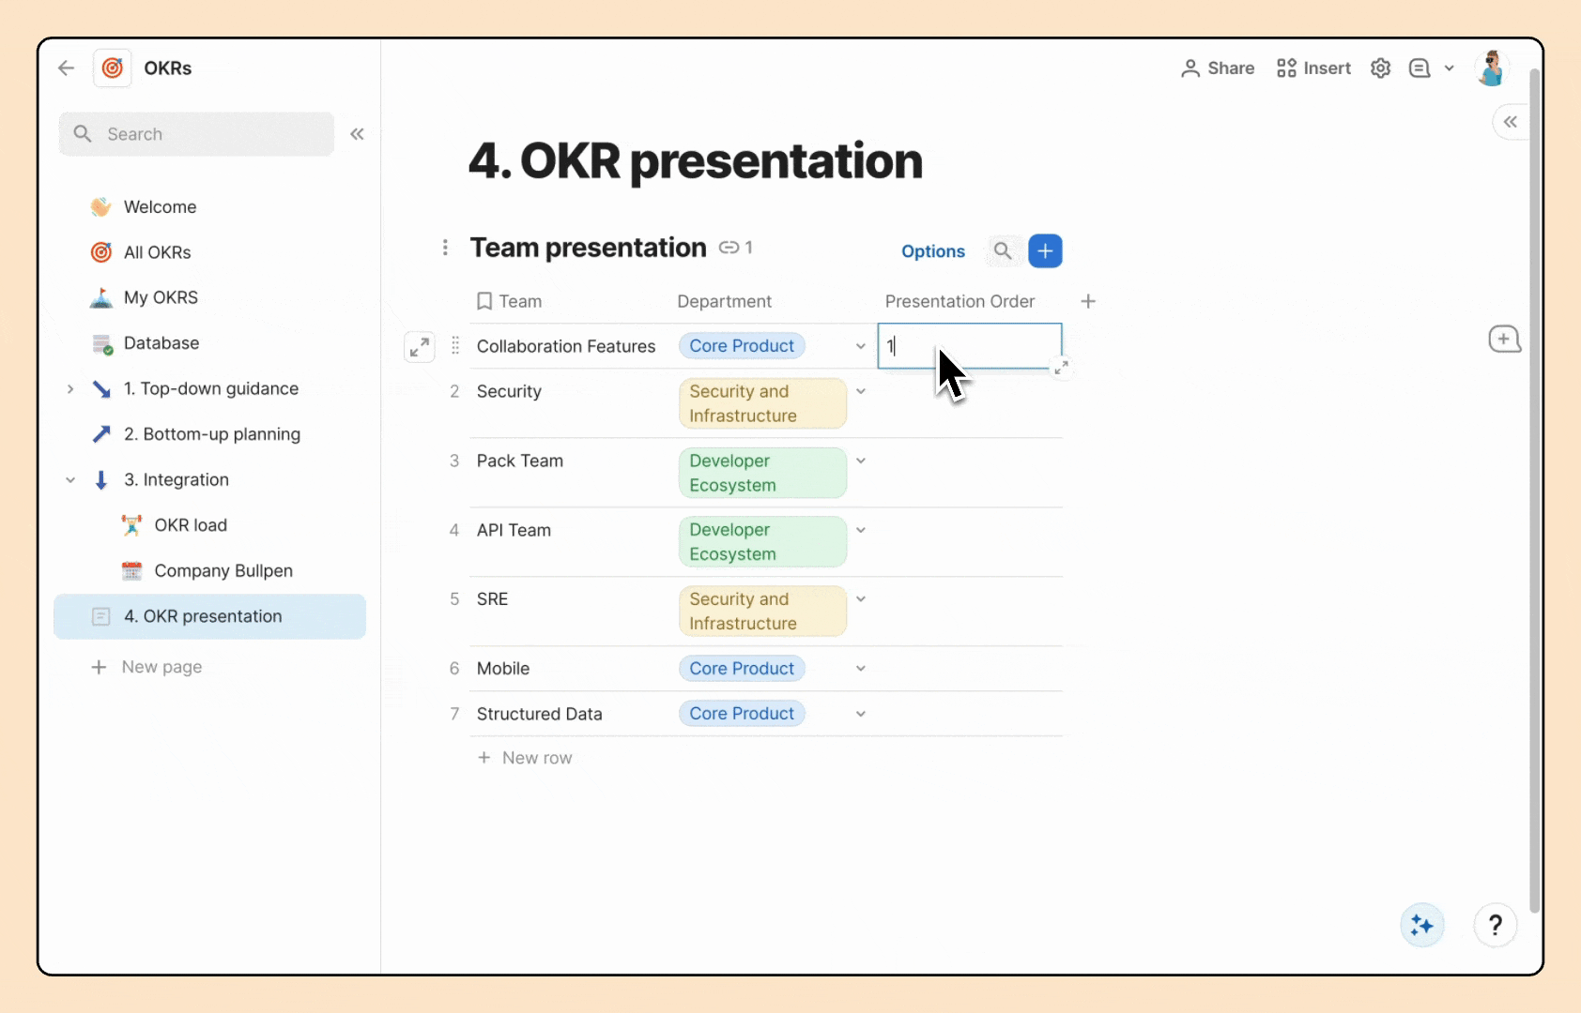This screenshot has width=1581, height=1013.
Task: Open the user profile avatar
Action: (x=1492, y=68)
